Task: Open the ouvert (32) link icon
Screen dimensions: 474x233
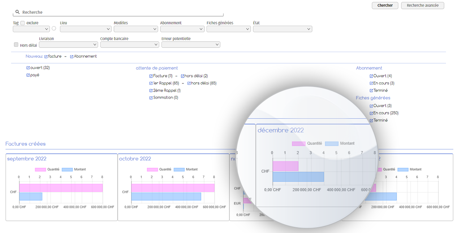Action: click(x=28, y=68)
